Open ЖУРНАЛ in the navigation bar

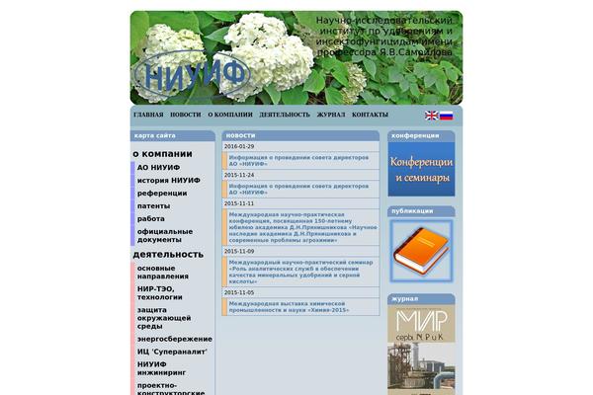point(331,115)
